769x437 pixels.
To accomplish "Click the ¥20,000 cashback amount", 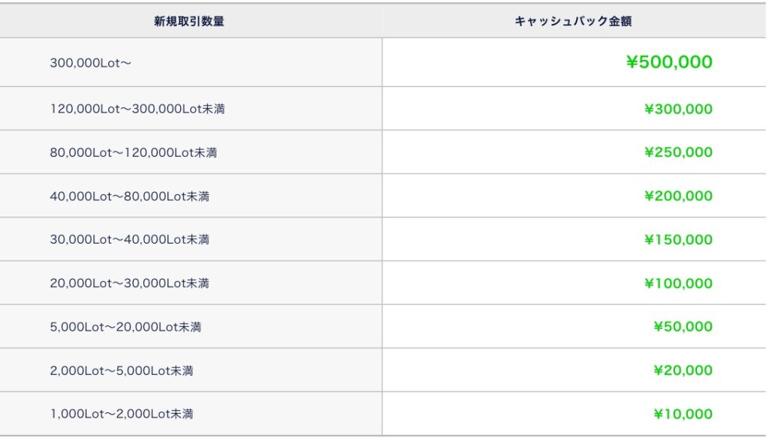I will click(683, 370).
